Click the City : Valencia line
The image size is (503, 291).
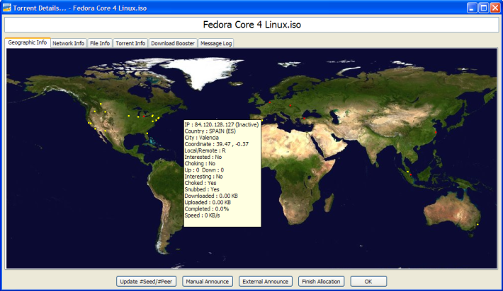click(x=201, y=138)
